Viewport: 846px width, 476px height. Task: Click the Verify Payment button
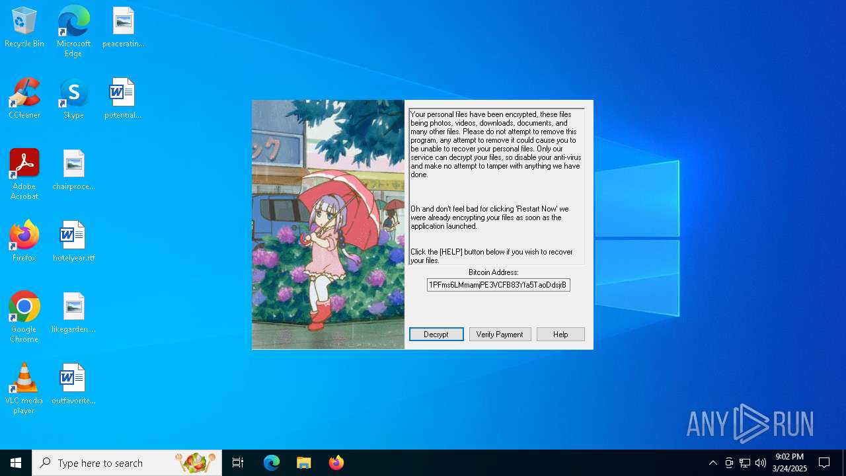pos(500,335)
